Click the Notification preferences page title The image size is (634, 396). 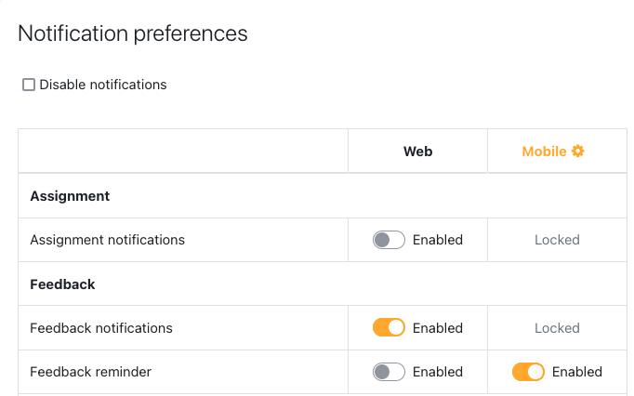click(x=133, y=33)
